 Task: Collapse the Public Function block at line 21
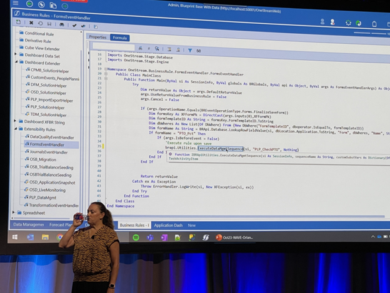tap(106, 78)
